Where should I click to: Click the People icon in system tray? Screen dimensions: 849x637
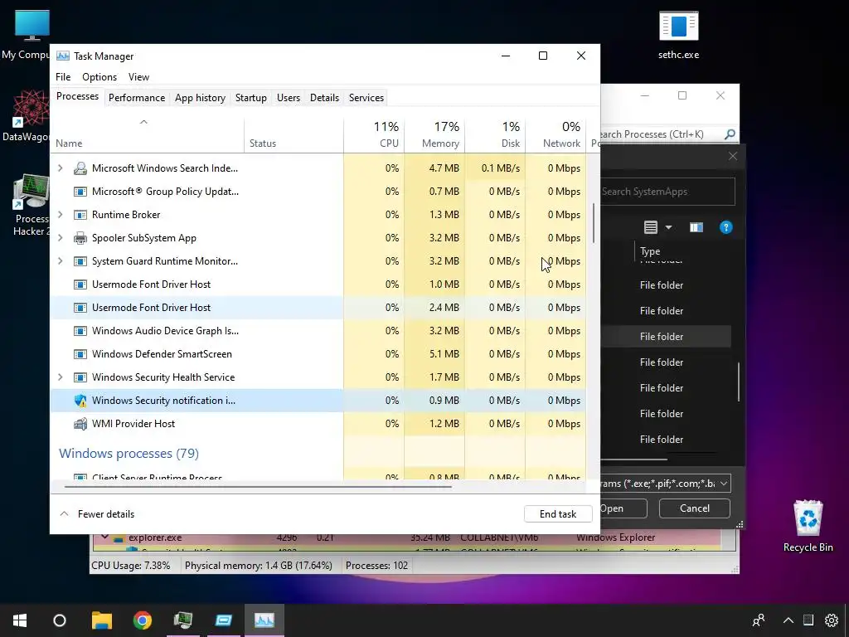click(759, 620)
